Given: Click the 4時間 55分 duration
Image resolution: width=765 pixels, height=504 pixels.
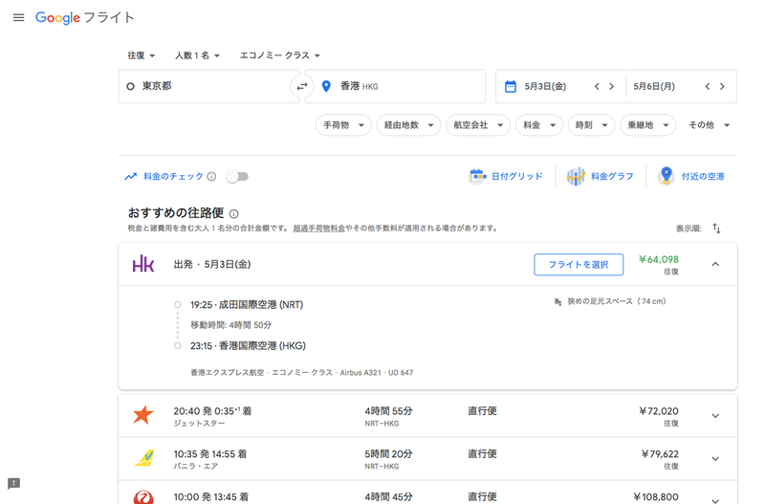Looking at the screenshot, I should (388, 411).
